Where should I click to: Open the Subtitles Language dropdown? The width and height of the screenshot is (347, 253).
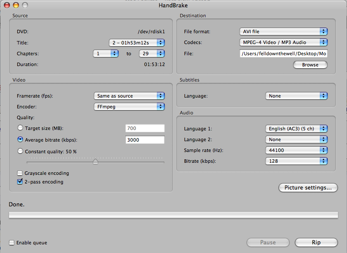point(296,96)
